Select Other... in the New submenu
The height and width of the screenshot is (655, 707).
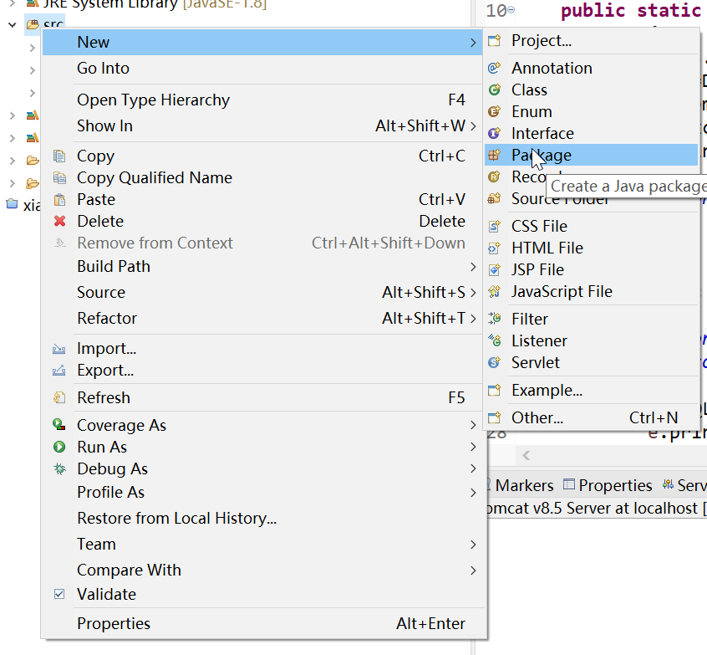[x=537, y=418]
